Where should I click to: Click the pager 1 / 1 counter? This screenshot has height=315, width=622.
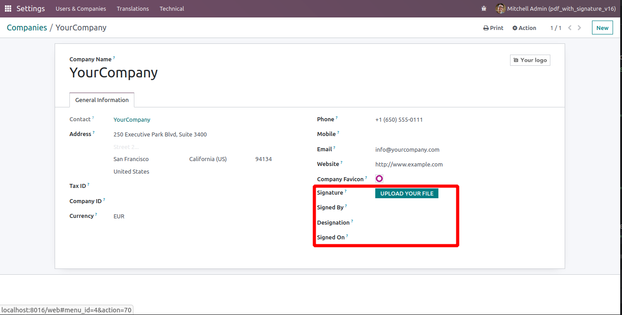(556, 28)
